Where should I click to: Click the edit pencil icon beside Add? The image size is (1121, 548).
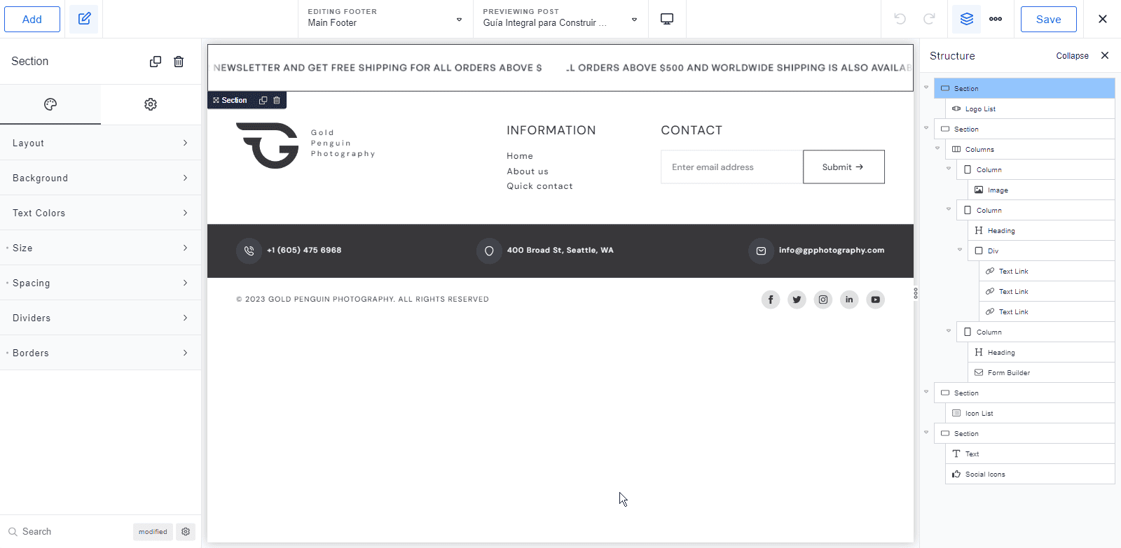[x=84, y=19]
